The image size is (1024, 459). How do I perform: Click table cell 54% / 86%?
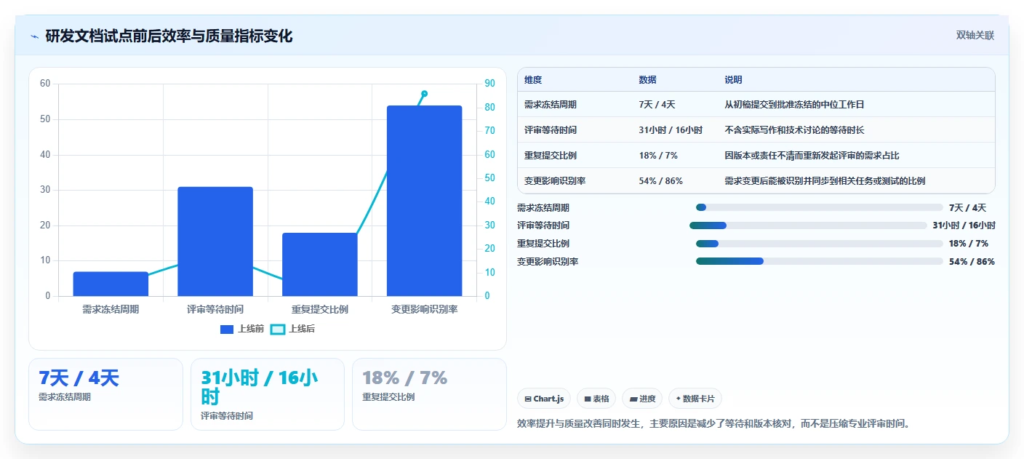(661, 181)
